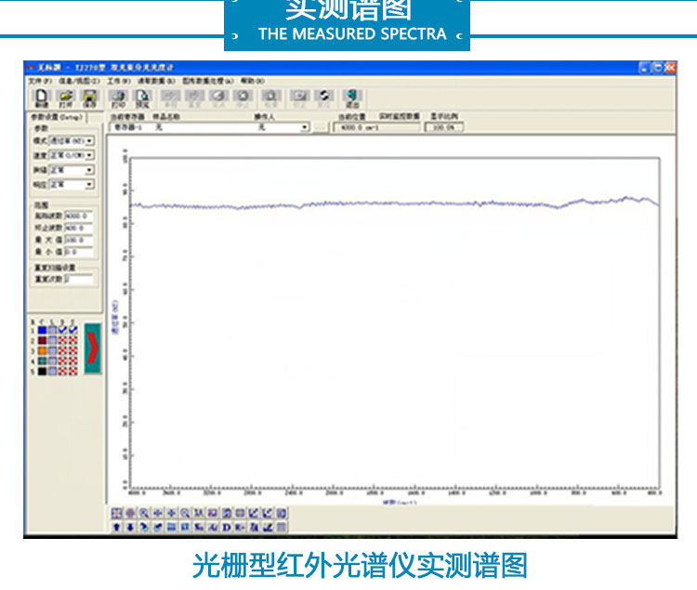Viewport: 697px width, 590px height.
Task: Click the New file toolbar icon
Action: [x=40, y=98]
